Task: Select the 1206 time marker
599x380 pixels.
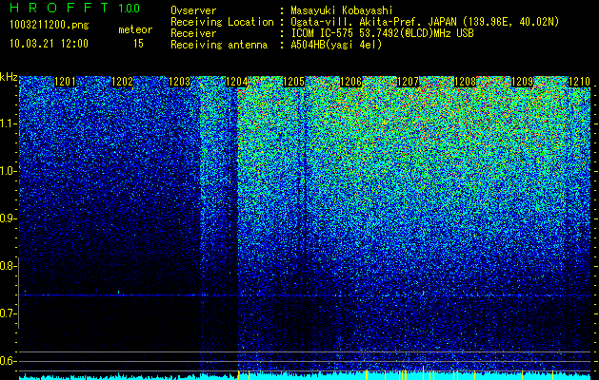Action: (x=350, y=82)
